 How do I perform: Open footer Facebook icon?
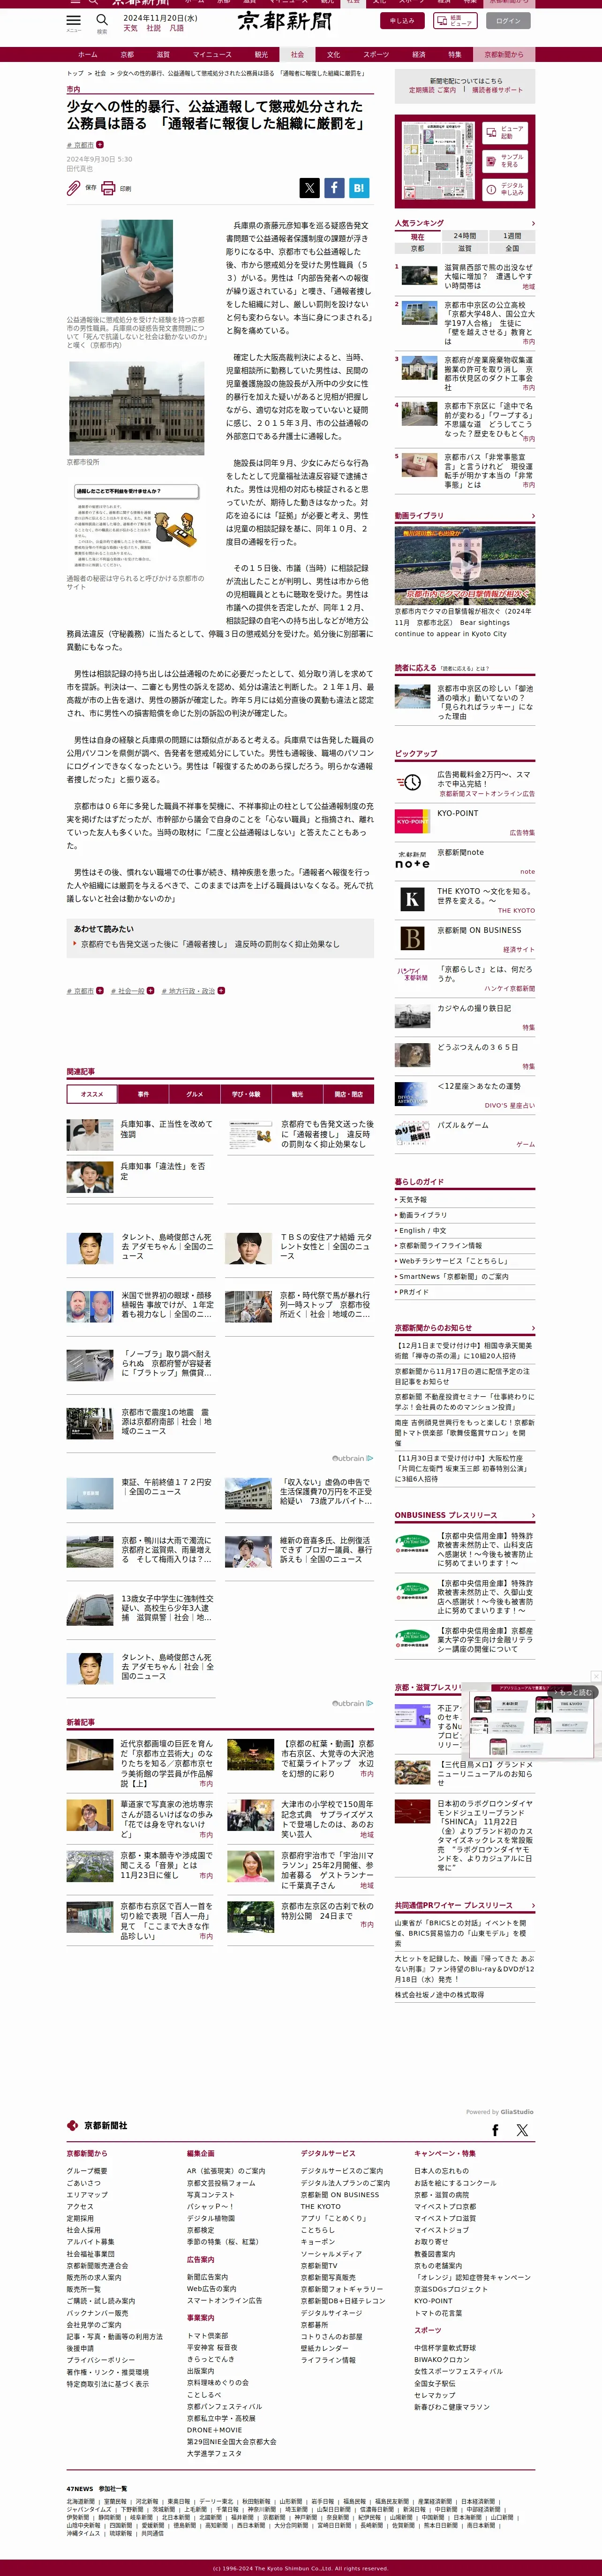495,2130
